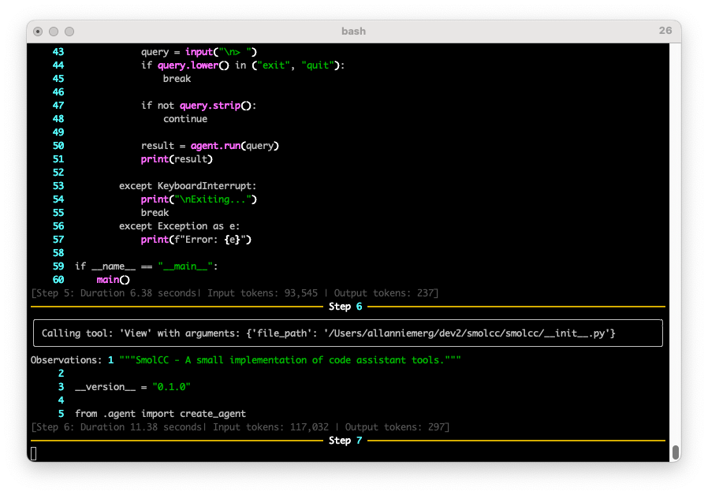
Task: Click the Step 5 duration stats line
Action: [235, 293]
